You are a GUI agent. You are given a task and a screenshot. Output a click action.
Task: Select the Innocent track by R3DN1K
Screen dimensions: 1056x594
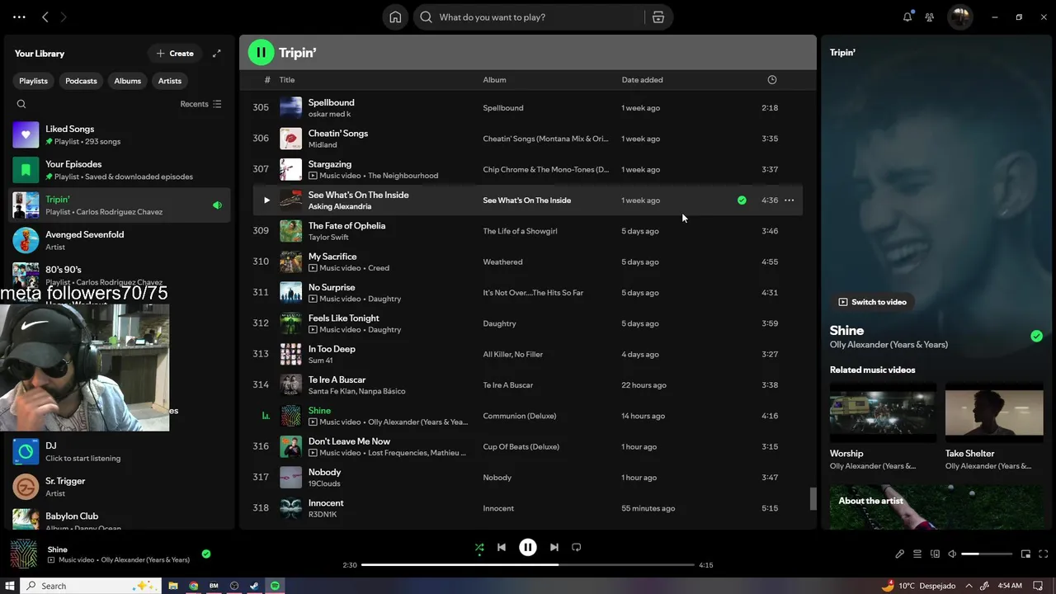point(527,508)
